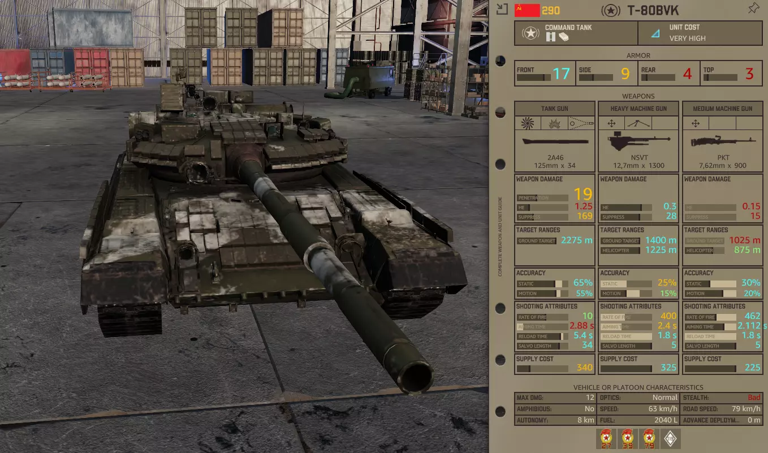Click the T-80BVK unit name
The image size is (768, 453).
coord(653,10)
